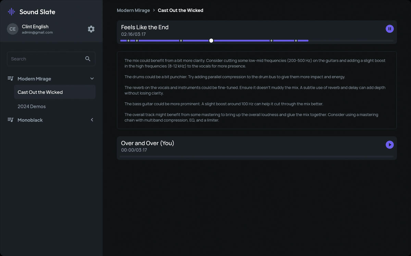The height and width of the screenshot is (256, 411).
Task: Focus the Search input field
Action: click(x=51, y=59)
